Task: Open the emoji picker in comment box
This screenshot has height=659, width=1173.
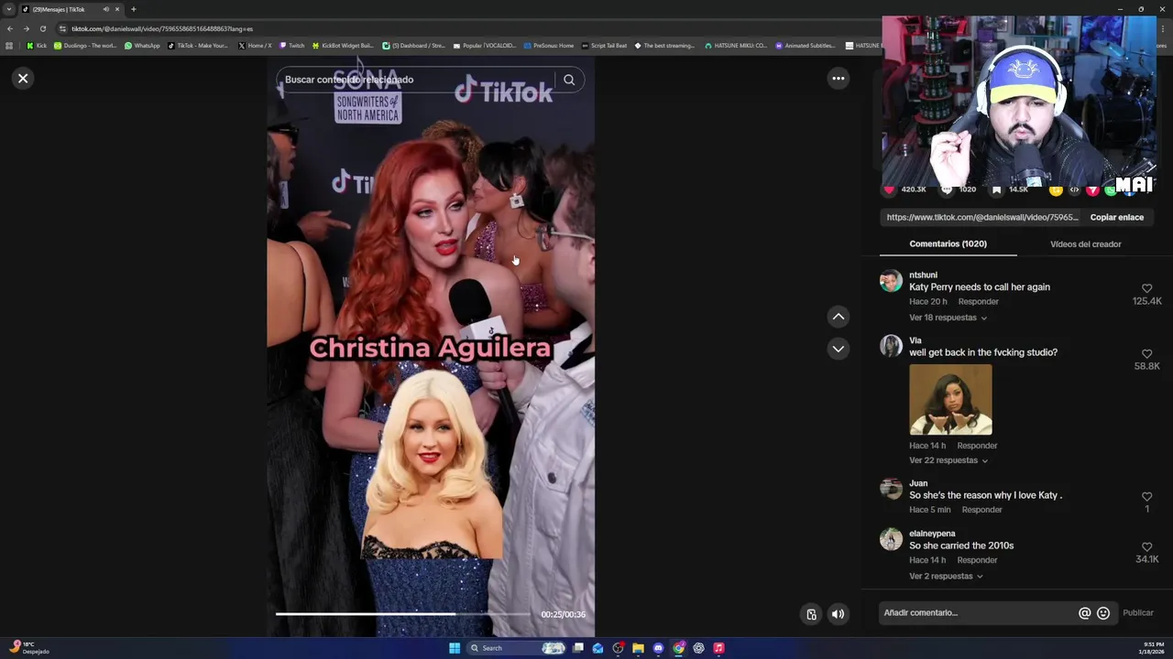Action: 1103,613
